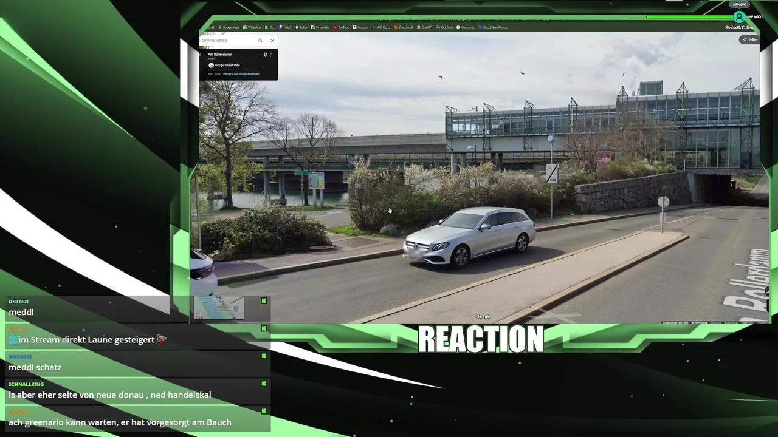Click the chat message 'meddl schatz'

(35, 367)
